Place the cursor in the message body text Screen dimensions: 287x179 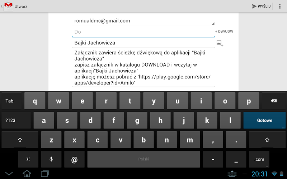(x=143, y=68)
